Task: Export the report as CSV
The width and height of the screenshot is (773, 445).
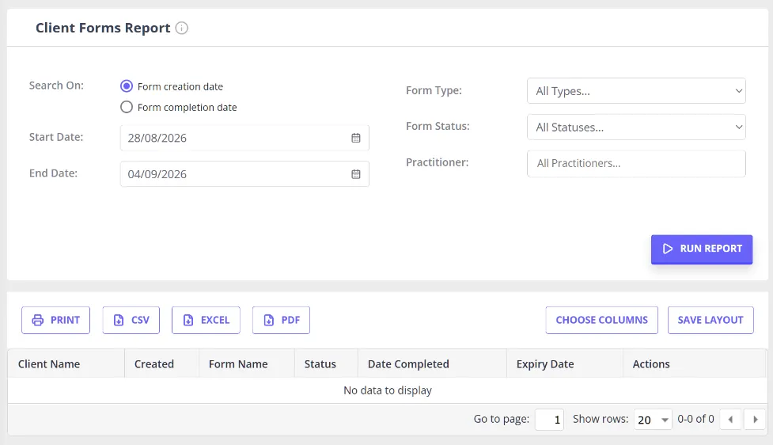Action: coord(131,320)
